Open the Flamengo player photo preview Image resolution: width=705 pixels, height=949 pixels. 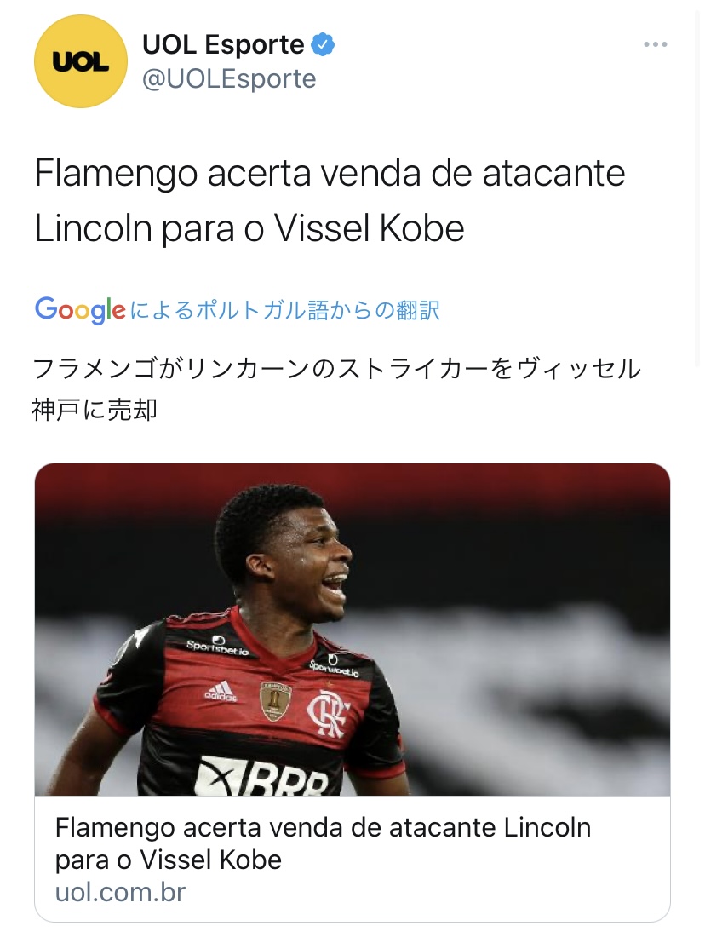click(x=352, y=630)
